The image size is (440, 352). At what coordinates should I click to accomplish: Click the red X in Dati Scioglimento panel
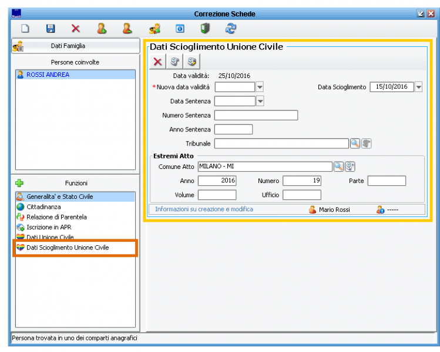pyautogui.click(x=158, y=62)
